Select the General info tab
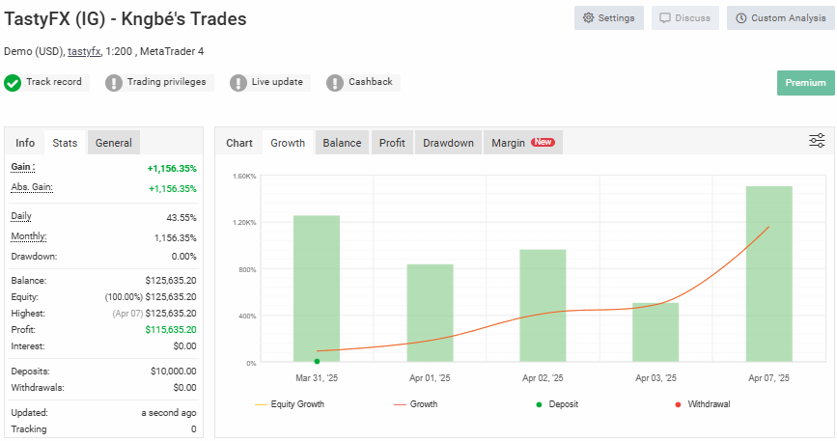Viewport: 837px width, 441px height. click(114, 143)
